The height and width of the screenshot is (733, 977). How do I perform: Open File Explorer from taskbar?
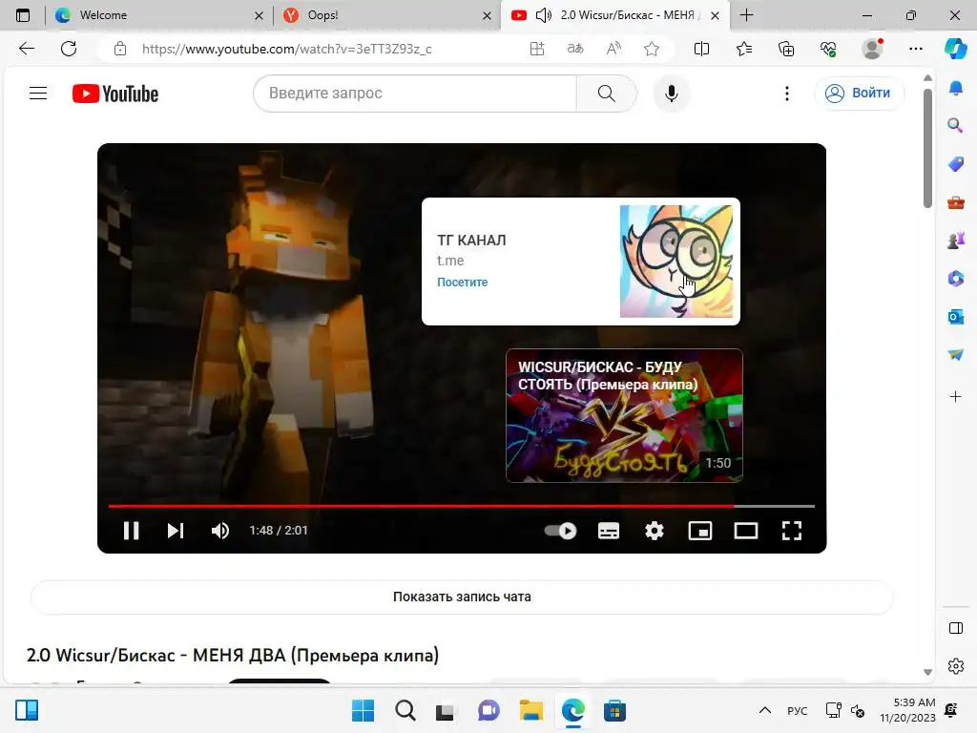tap(530, 710)
